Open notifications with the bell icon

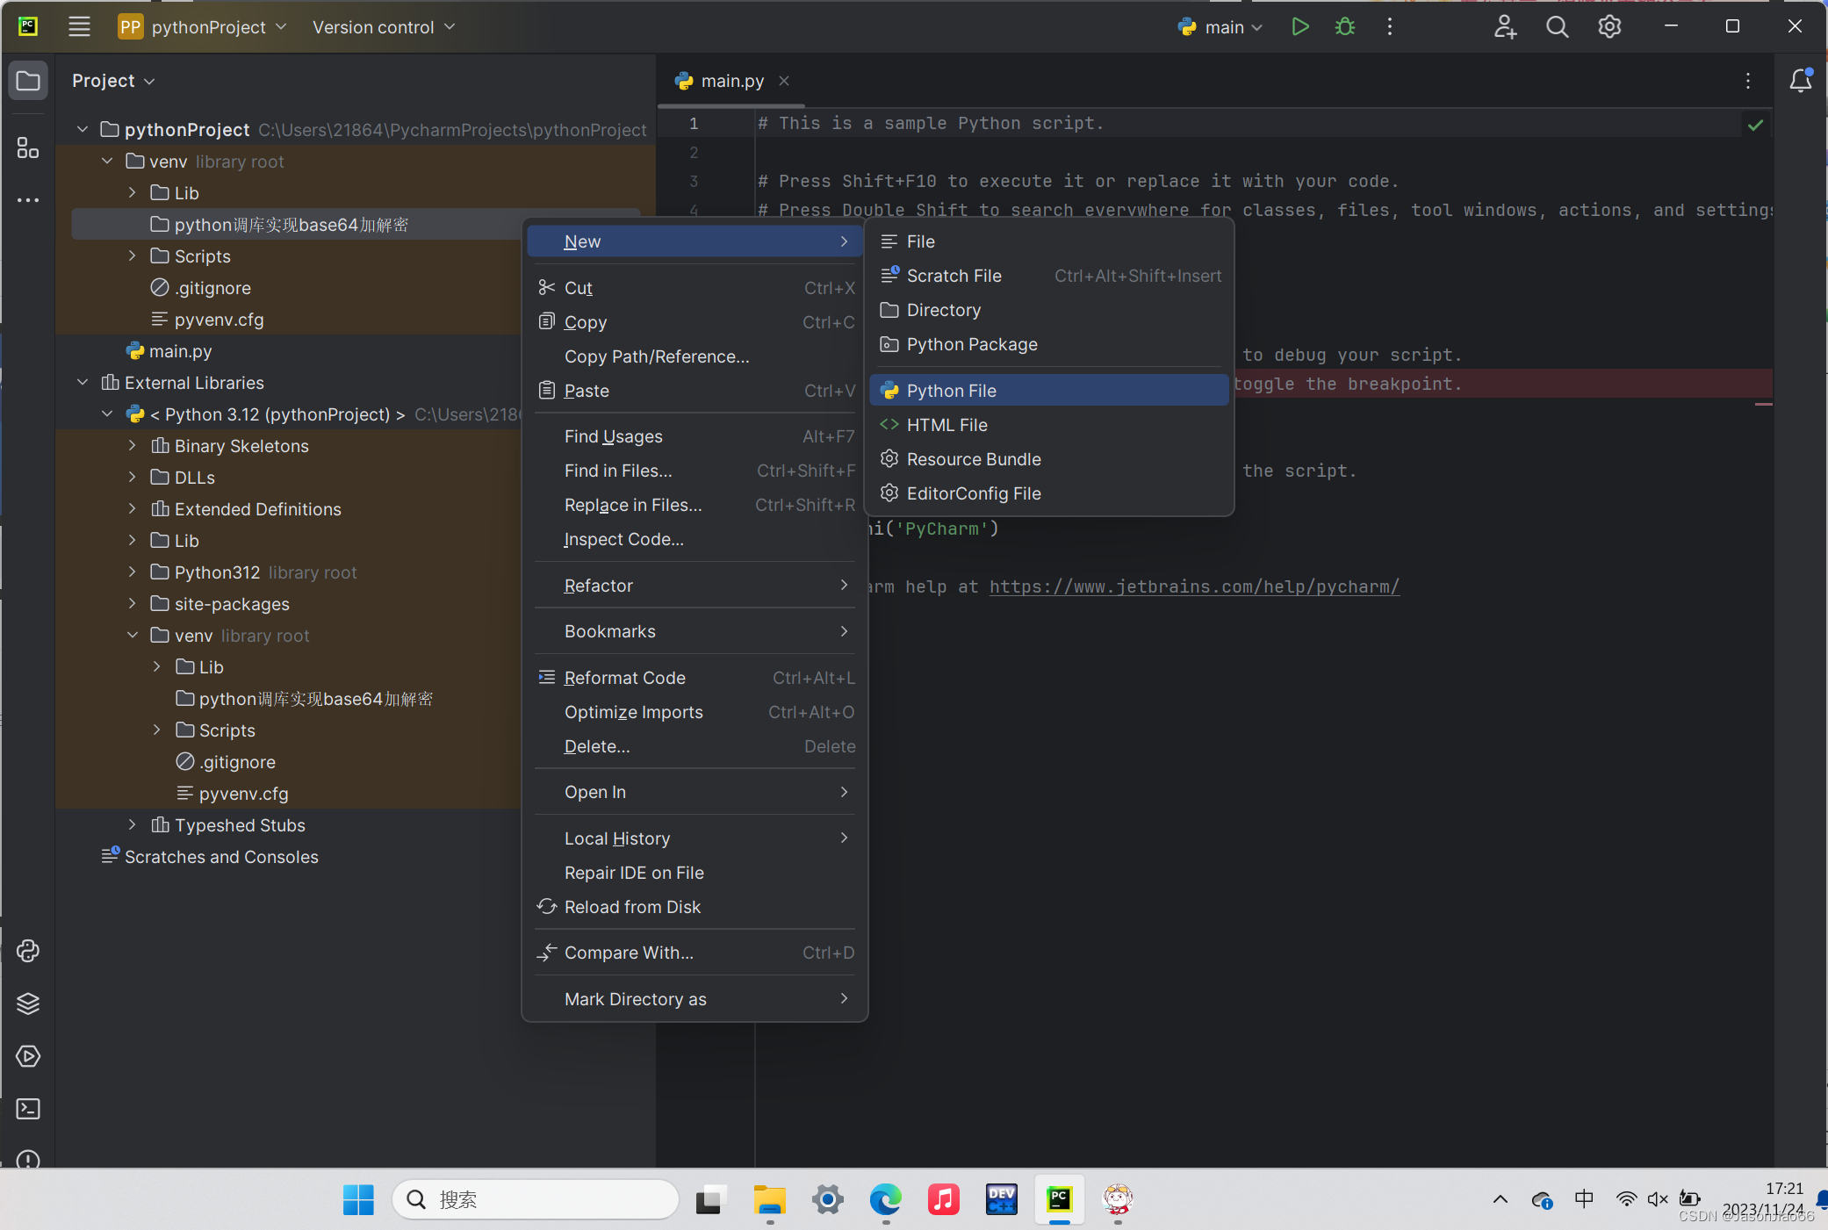(1799, 80)
